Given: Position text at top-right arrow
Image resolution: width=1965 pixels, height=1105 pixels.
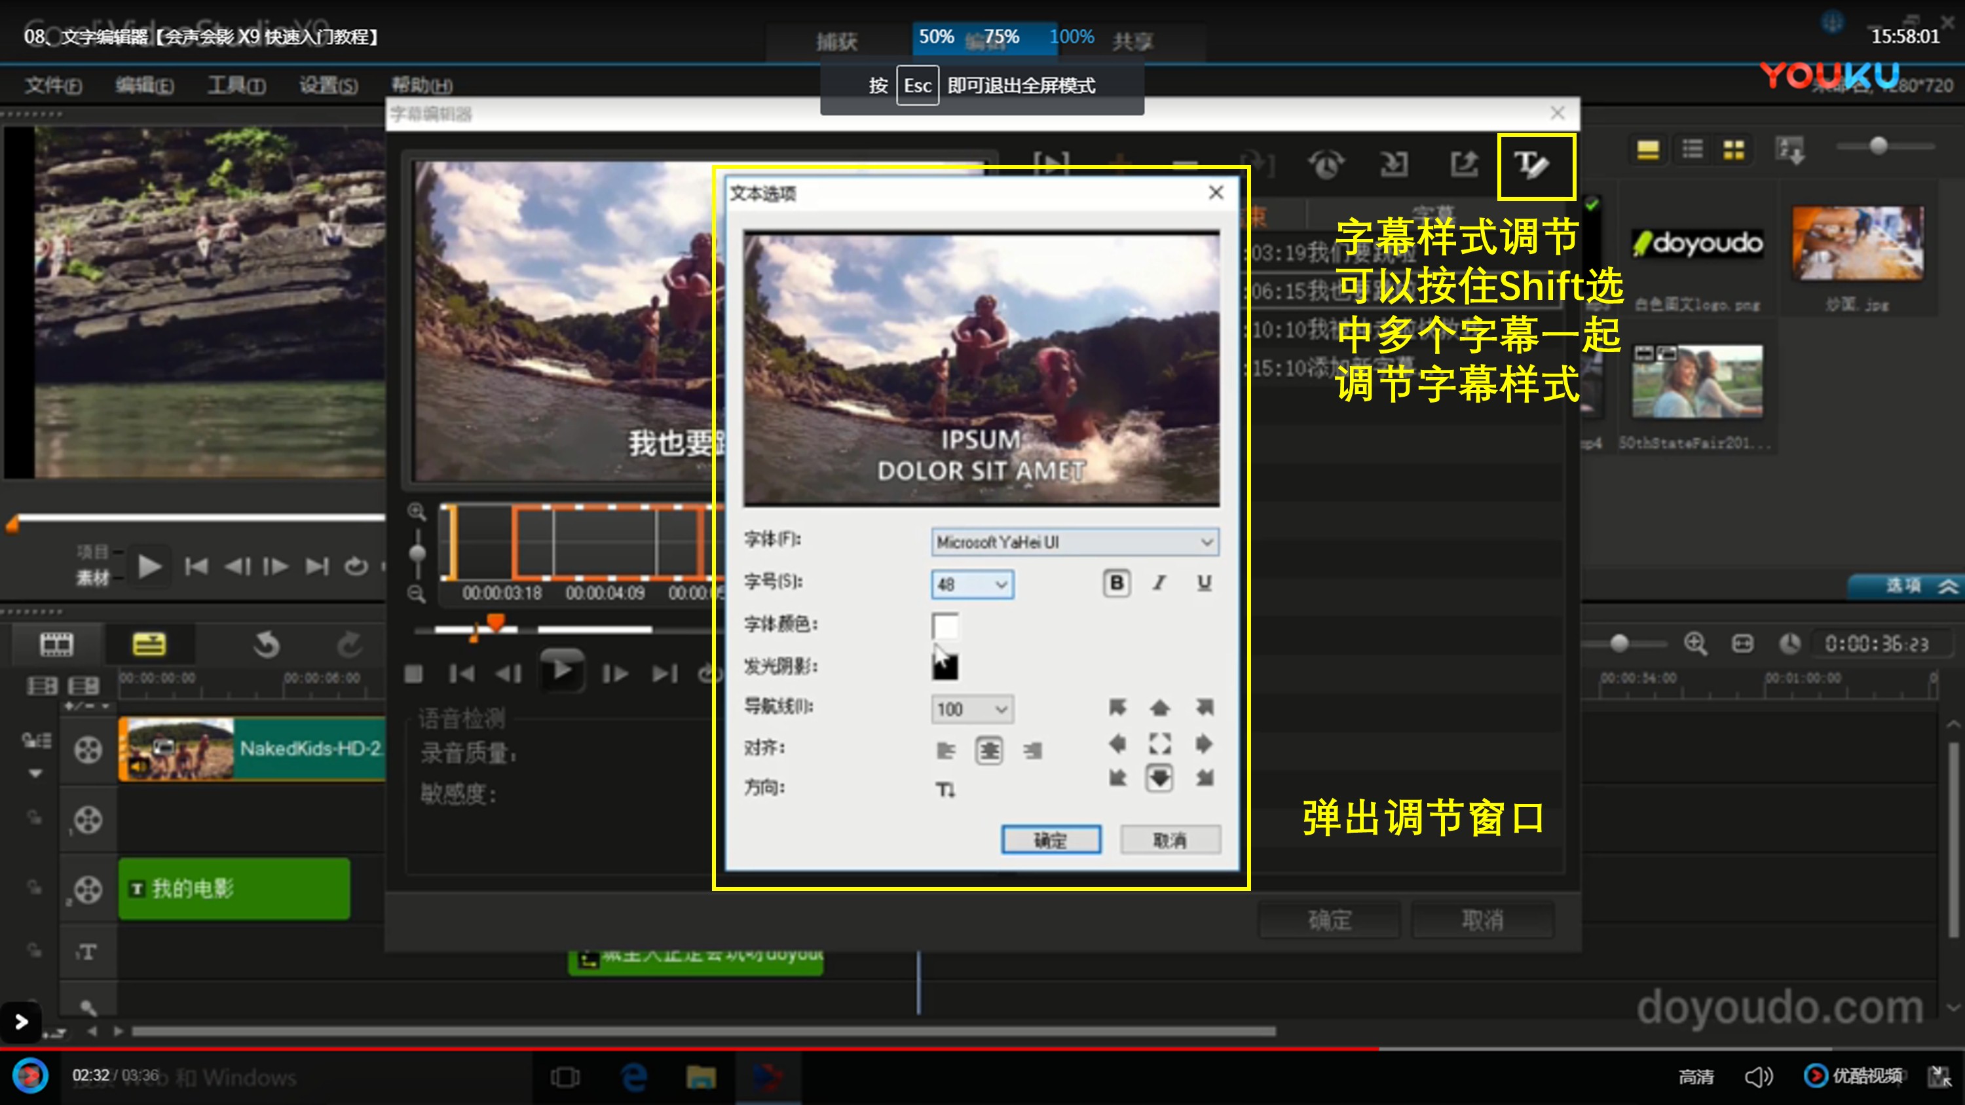Looking at the screenshot, I should click(1205, 708).
